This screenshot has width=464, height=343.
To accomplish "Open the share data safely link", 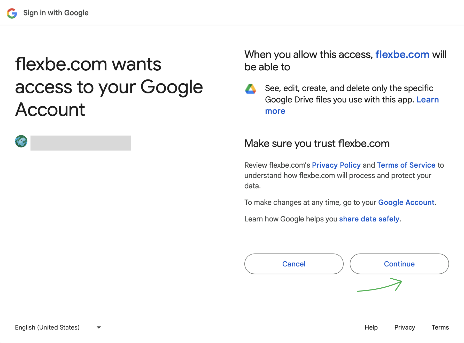I will (369, 219).
